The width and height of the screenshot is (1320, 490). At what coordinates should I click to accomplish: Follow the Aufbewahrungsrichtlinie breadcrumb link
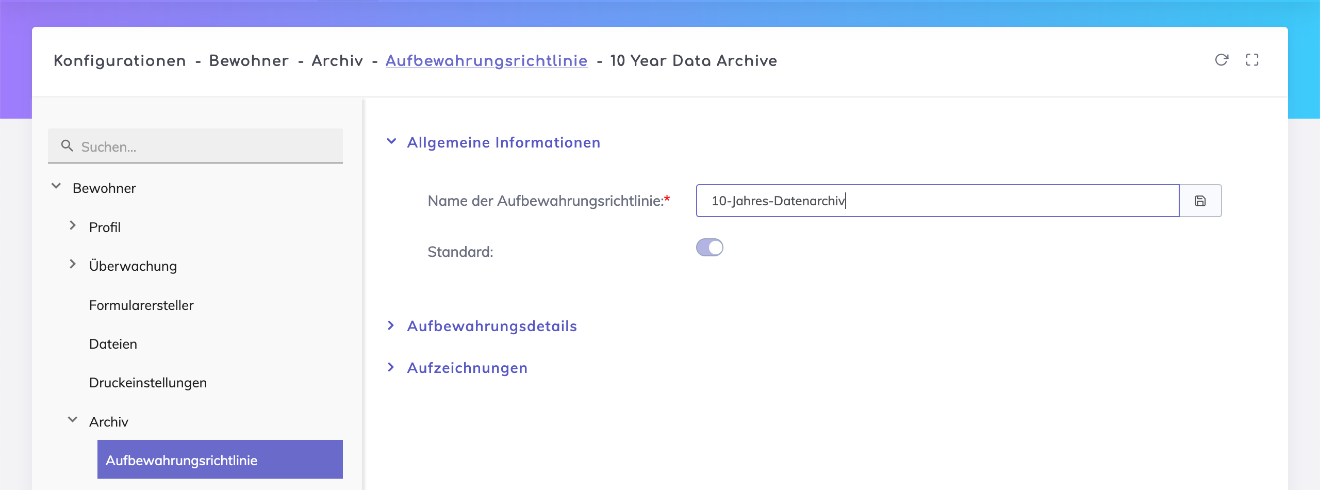coord(486,61)
